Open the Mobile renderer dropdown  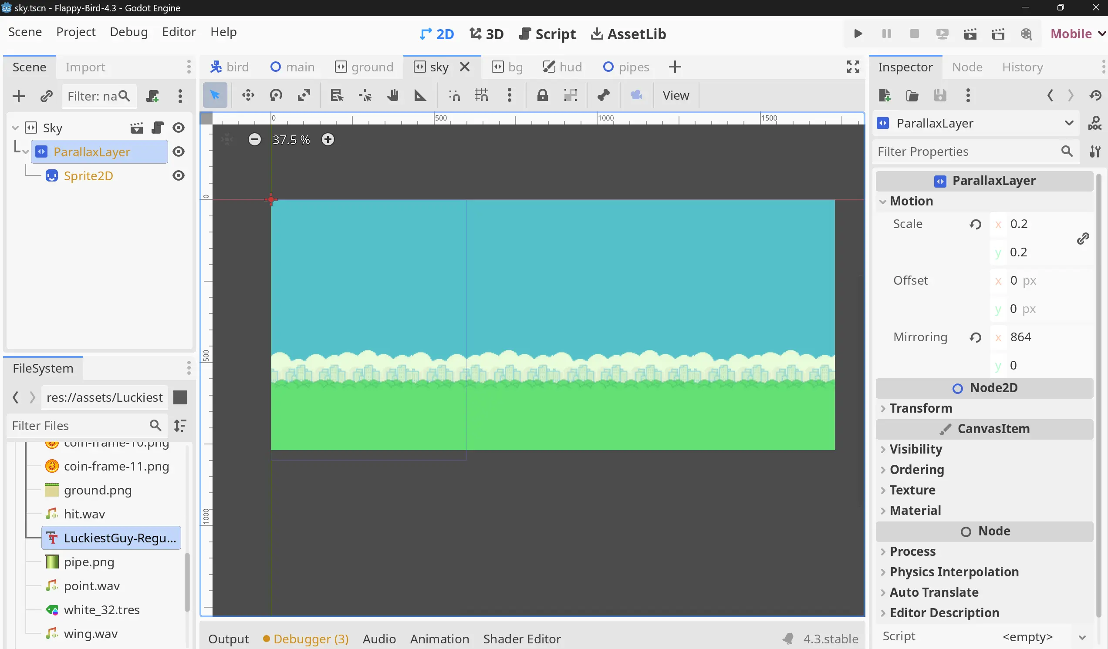click(1078, 34)
